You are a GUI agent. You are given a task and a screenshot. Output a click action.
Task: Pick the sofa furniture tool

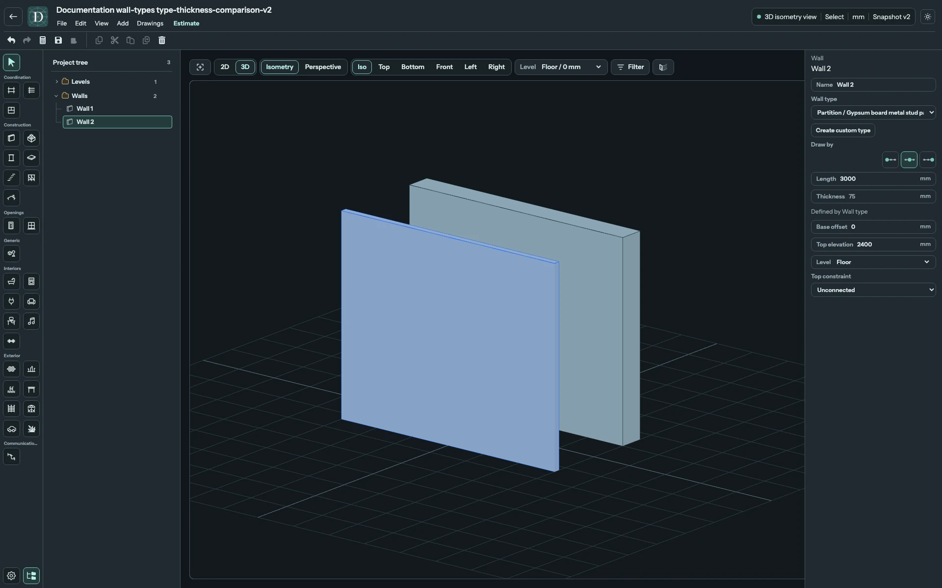pyautogui.click(x=31, y=301)
